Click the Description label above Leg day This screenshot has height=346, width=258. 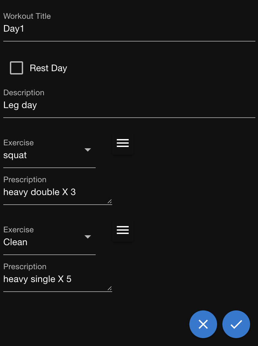click(24, 93)
